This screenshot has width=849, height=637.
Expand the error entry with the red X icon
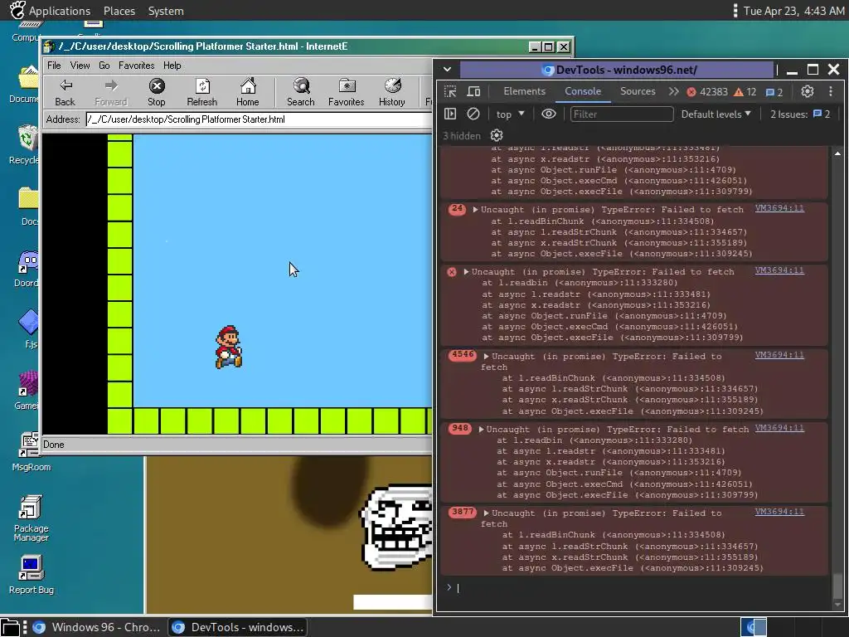click(466, 271)
